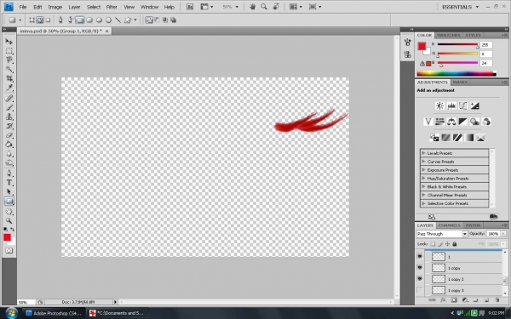Expand Levels Presets

pyautogui.click(x=423, y=153)
